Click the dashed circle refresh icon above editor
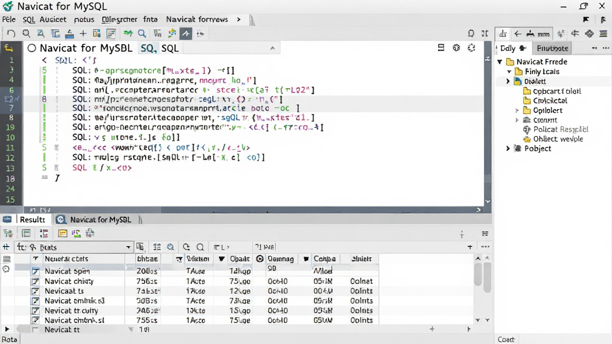The image size is (612, 344). pyautogui.click(x=472, y=48)
